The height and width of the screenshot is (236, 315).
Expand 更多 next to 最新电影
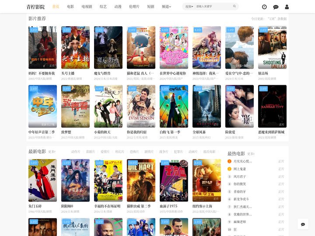[52, 152]
